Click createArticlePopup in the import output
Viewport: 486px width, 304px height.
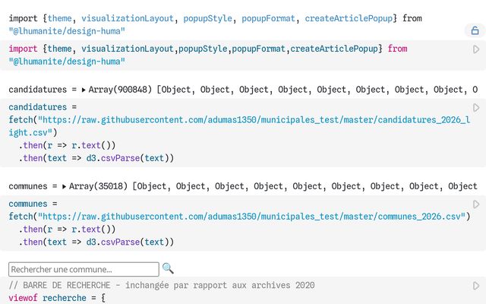(x=357, y=17)
